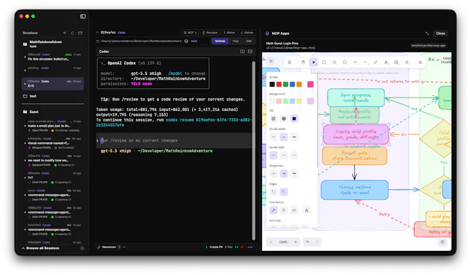471x275 pixels.
Task: Split the Codex terminal pane vertically
Action: (242, 51)
